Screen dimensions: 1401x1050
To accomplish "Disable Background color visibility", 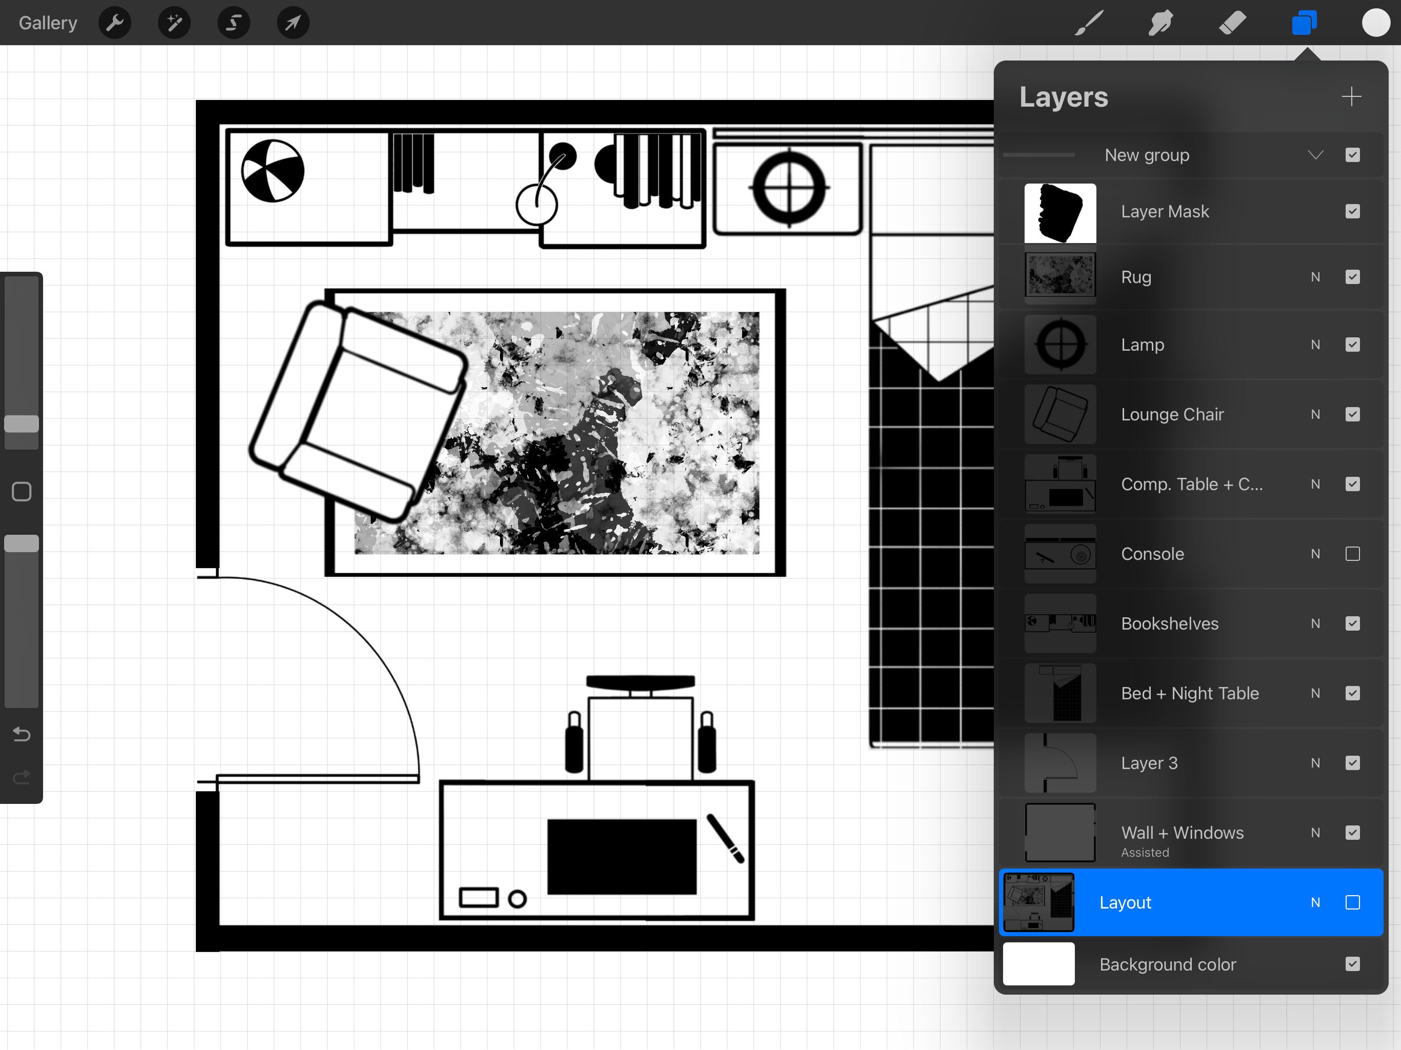I will [1353, 964].
